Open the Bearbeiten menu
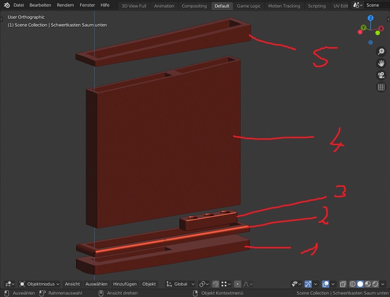Screen dimensions: 390x297 [x=40, y=6]
